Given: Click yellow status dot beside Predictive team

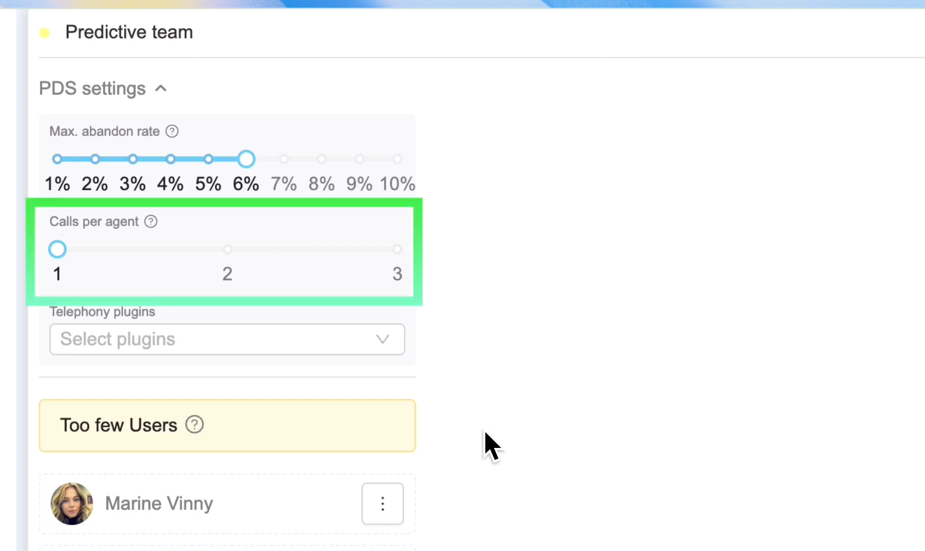Looking at the screenshot, I should coord(44,33).
